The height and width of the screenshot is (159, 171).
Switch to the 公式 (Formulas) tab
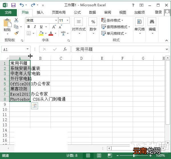pyautogui.click(x=77, y=13)
